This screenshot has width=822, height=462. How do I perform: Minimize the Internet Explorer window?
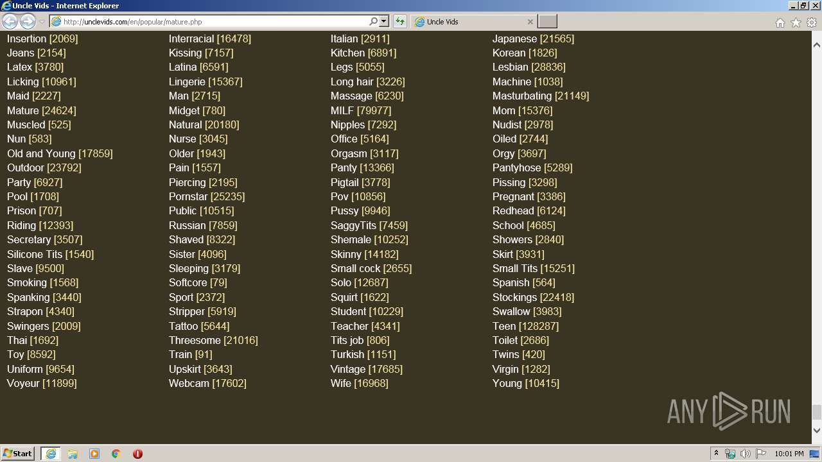(x=793, y=6)
